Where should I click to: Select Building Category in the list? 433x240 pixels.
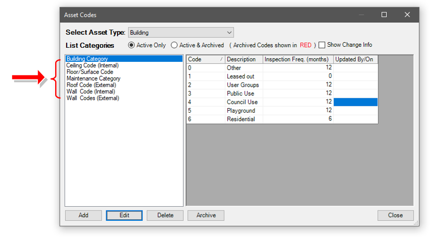coord(87,59)
